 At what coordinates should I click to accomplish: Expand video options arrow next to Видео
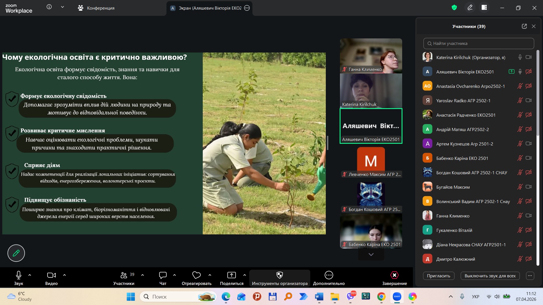(x=64, y=275)
